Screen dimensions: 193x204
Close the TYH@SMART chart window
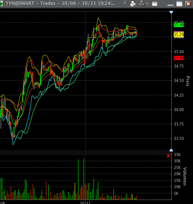pos(188,4)
